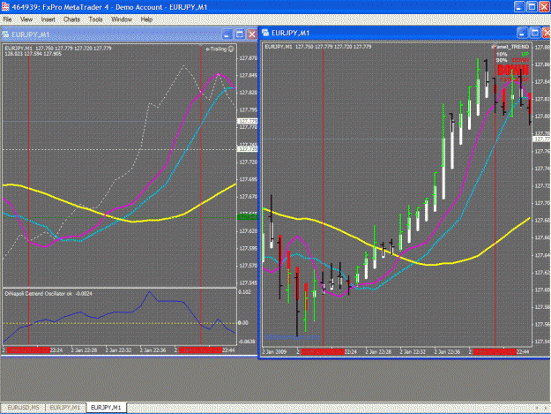Image resolution: width=551 pixels, height=414 pixels.
Task: Click second red time marker on right chart axis
Action: 495,351
